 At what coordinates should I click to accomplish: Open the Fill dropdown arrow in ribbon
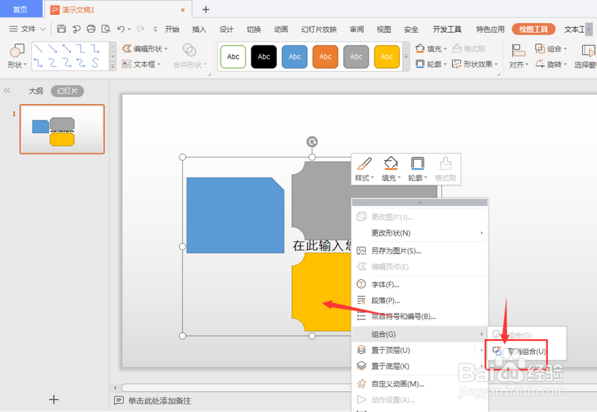pyautogui.click(x=445, y=49)
